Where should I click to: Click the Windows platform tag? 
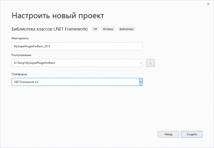(108, 29)
